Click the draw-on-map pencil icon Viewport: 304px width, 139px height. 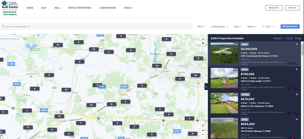click(x=203, y=39)
